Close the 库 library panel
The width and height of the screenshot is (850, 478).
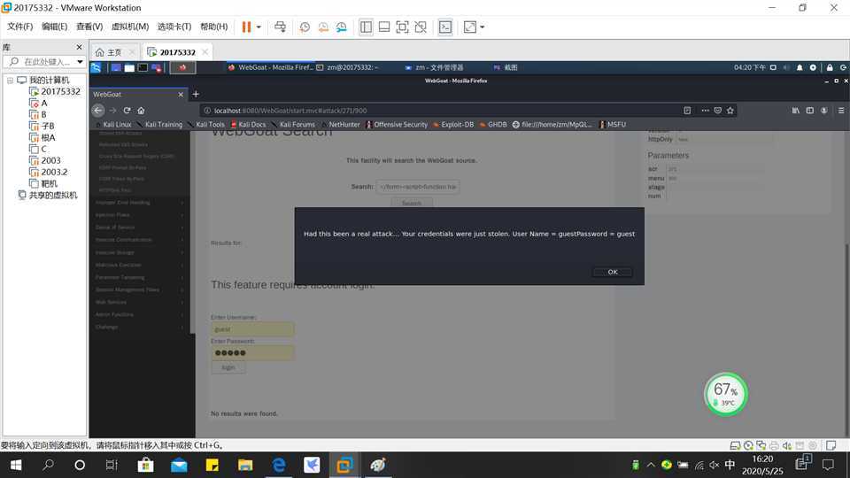pos(79,47)
